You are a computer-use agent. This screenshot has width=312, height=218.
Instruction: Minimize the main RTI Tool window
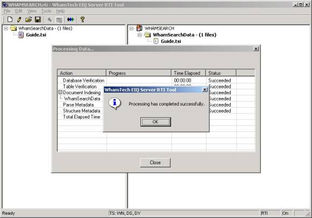coord(295,5)
